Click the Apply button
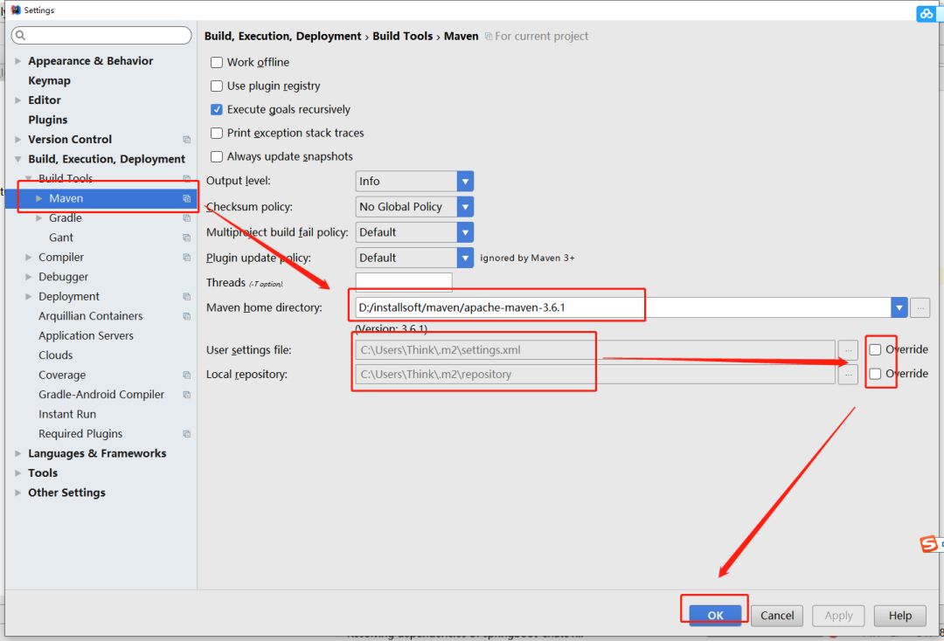This screenshot has height=641, width=944. click(838, 616)
